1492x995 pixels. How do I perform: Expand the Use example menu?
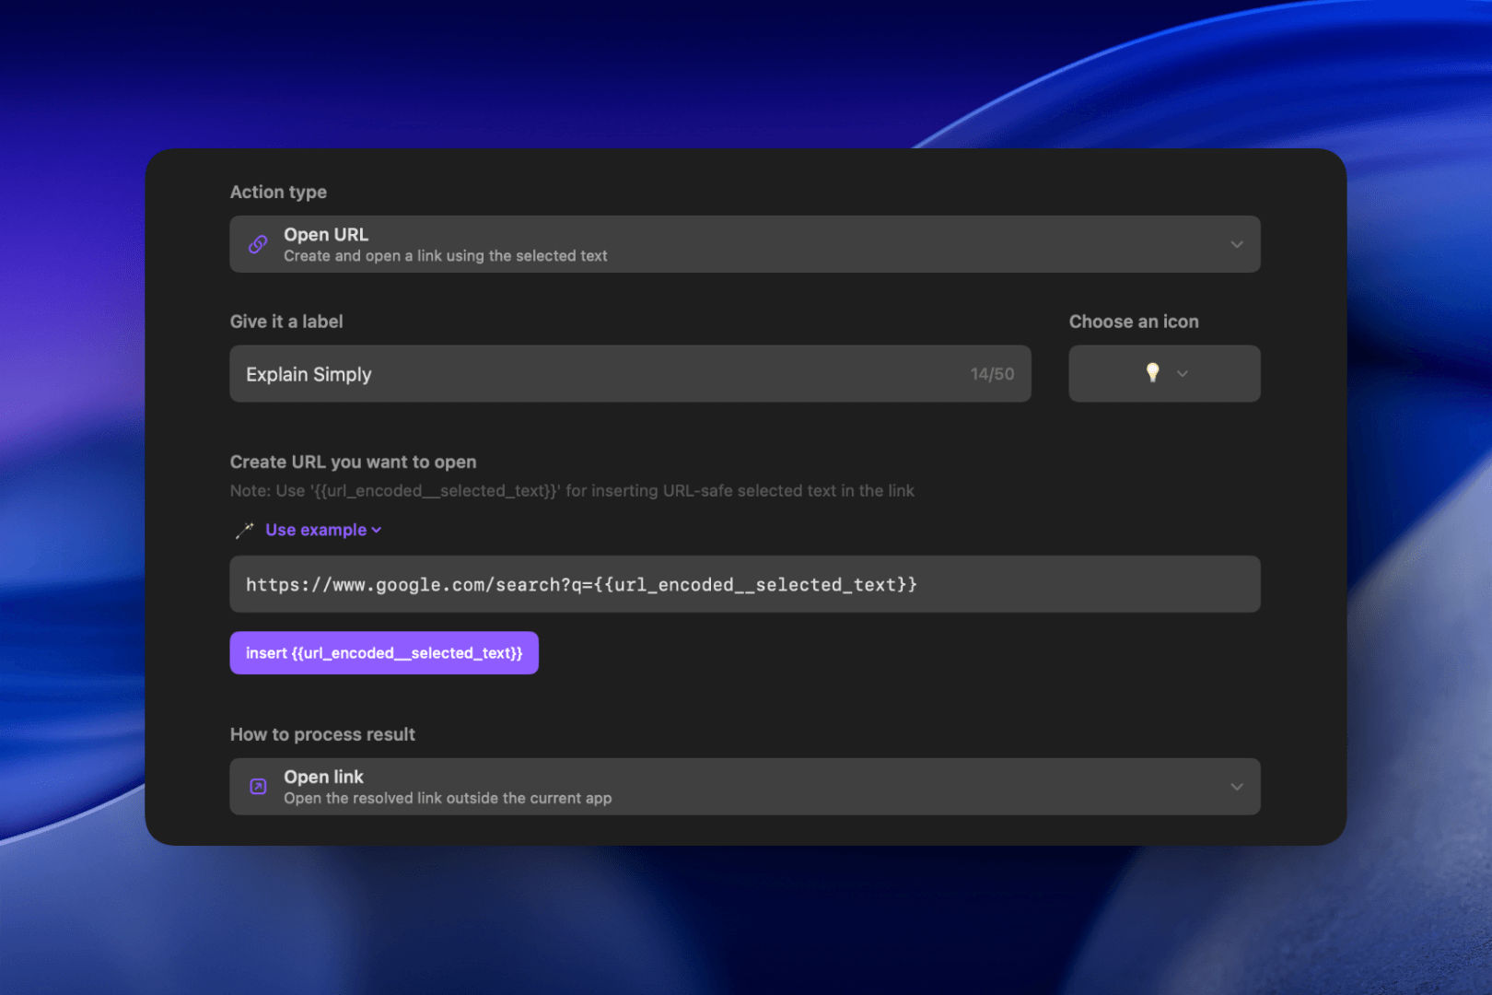[322, 530]
